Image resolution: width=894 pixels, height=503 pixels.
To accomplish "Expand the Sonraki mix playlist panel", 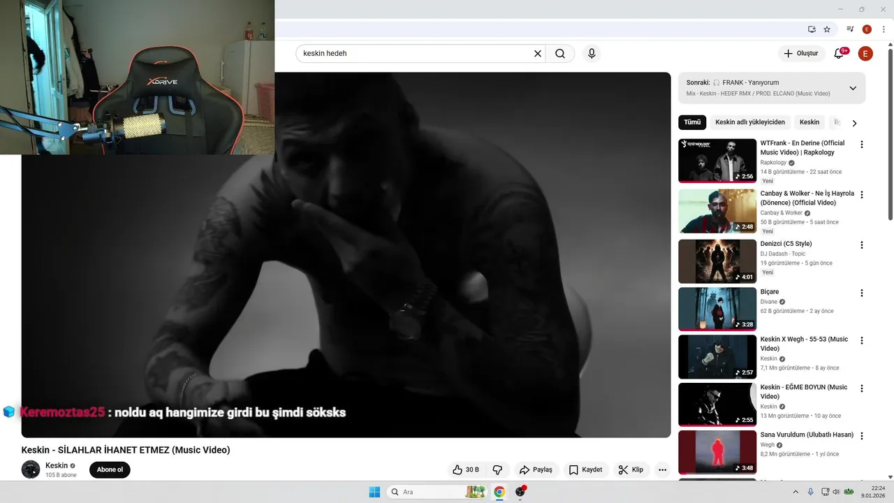I will tap(853, 88).
